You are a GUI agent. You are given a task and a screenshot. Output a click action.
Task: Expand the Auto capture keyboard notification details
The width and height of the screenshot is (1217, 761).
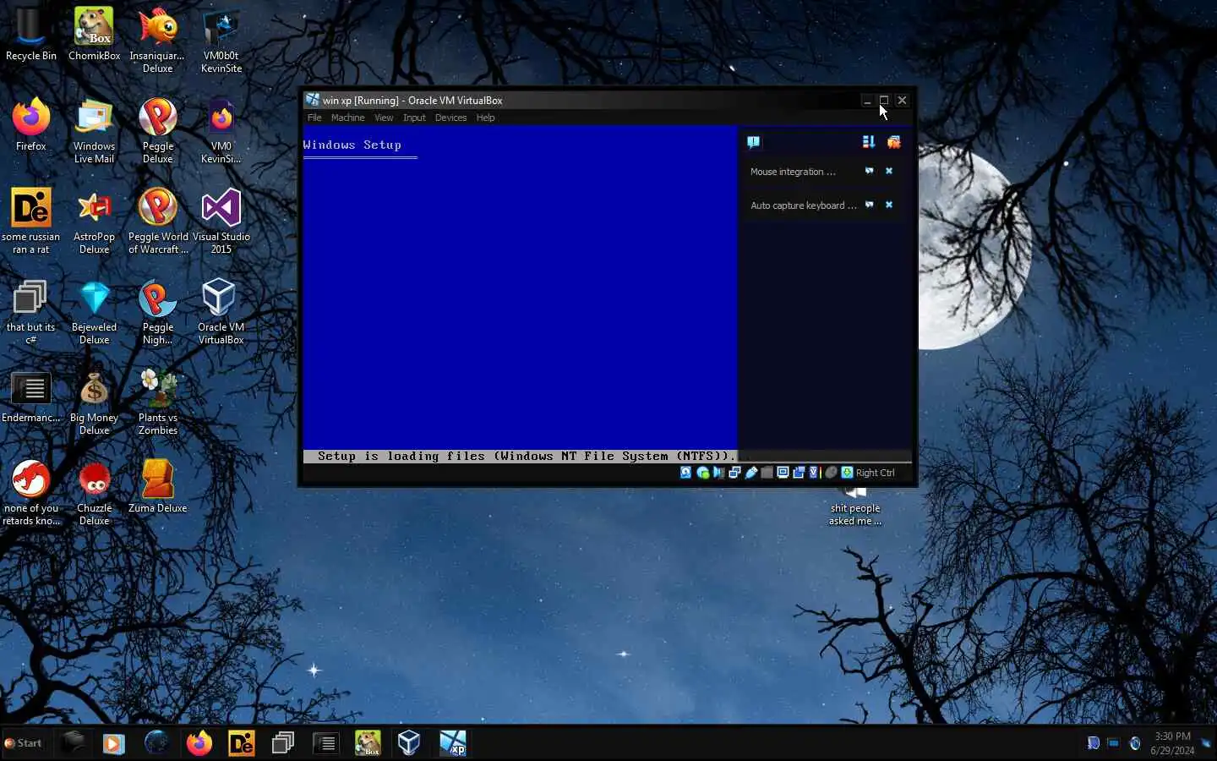[869, 205]
